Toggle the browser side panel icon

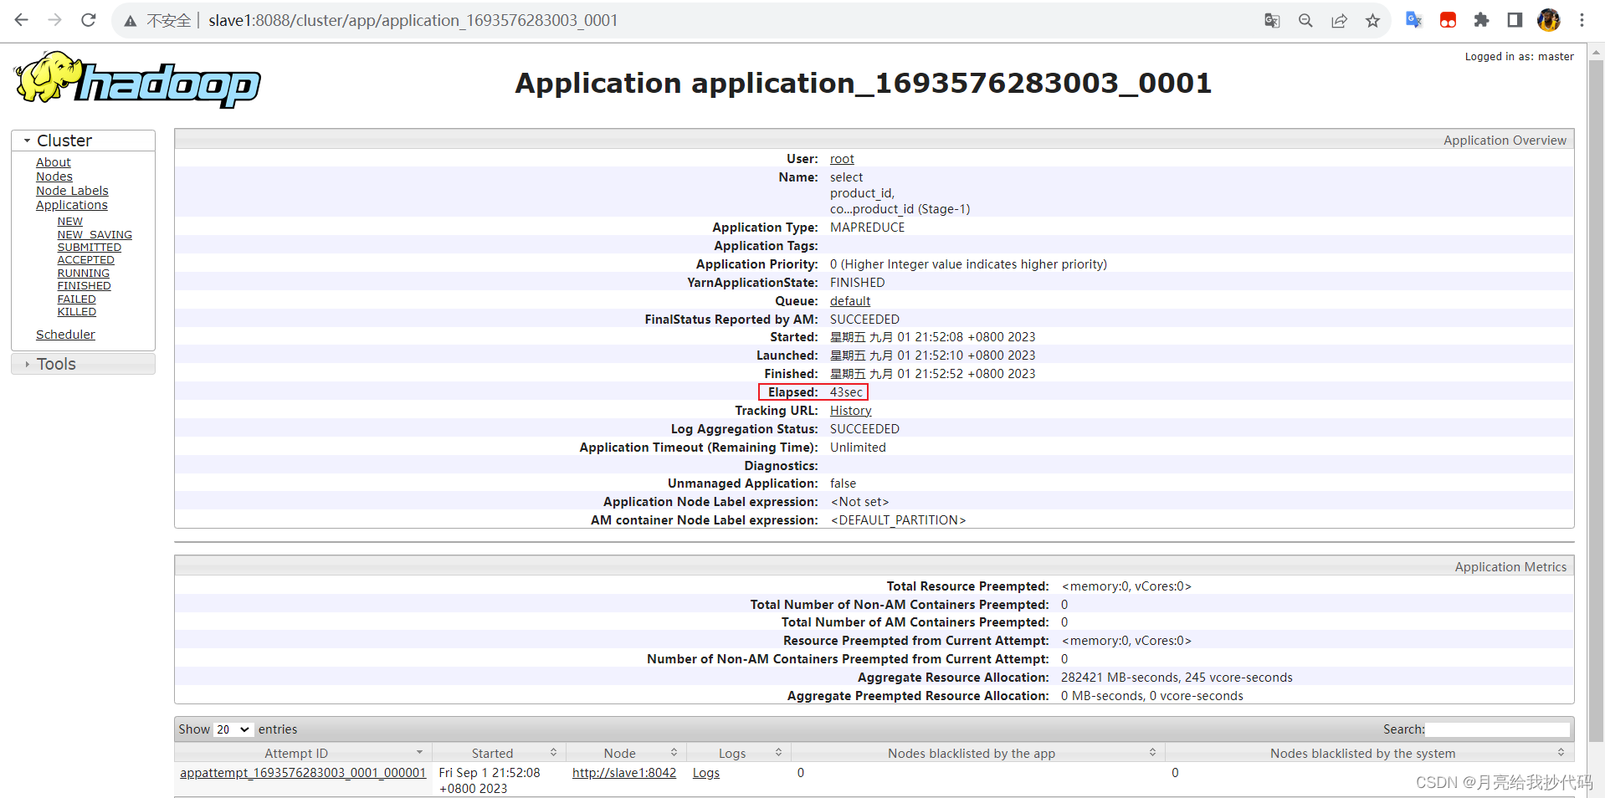(x=1515, y=20)
